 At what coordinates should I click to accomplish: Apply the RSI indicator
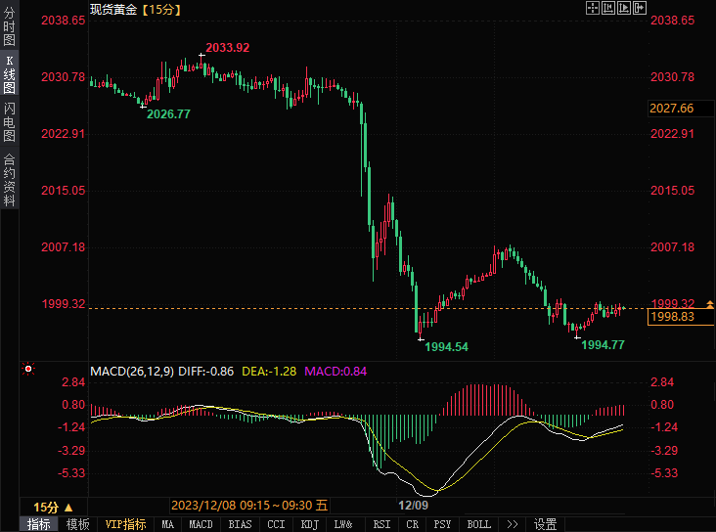[381, 524]
